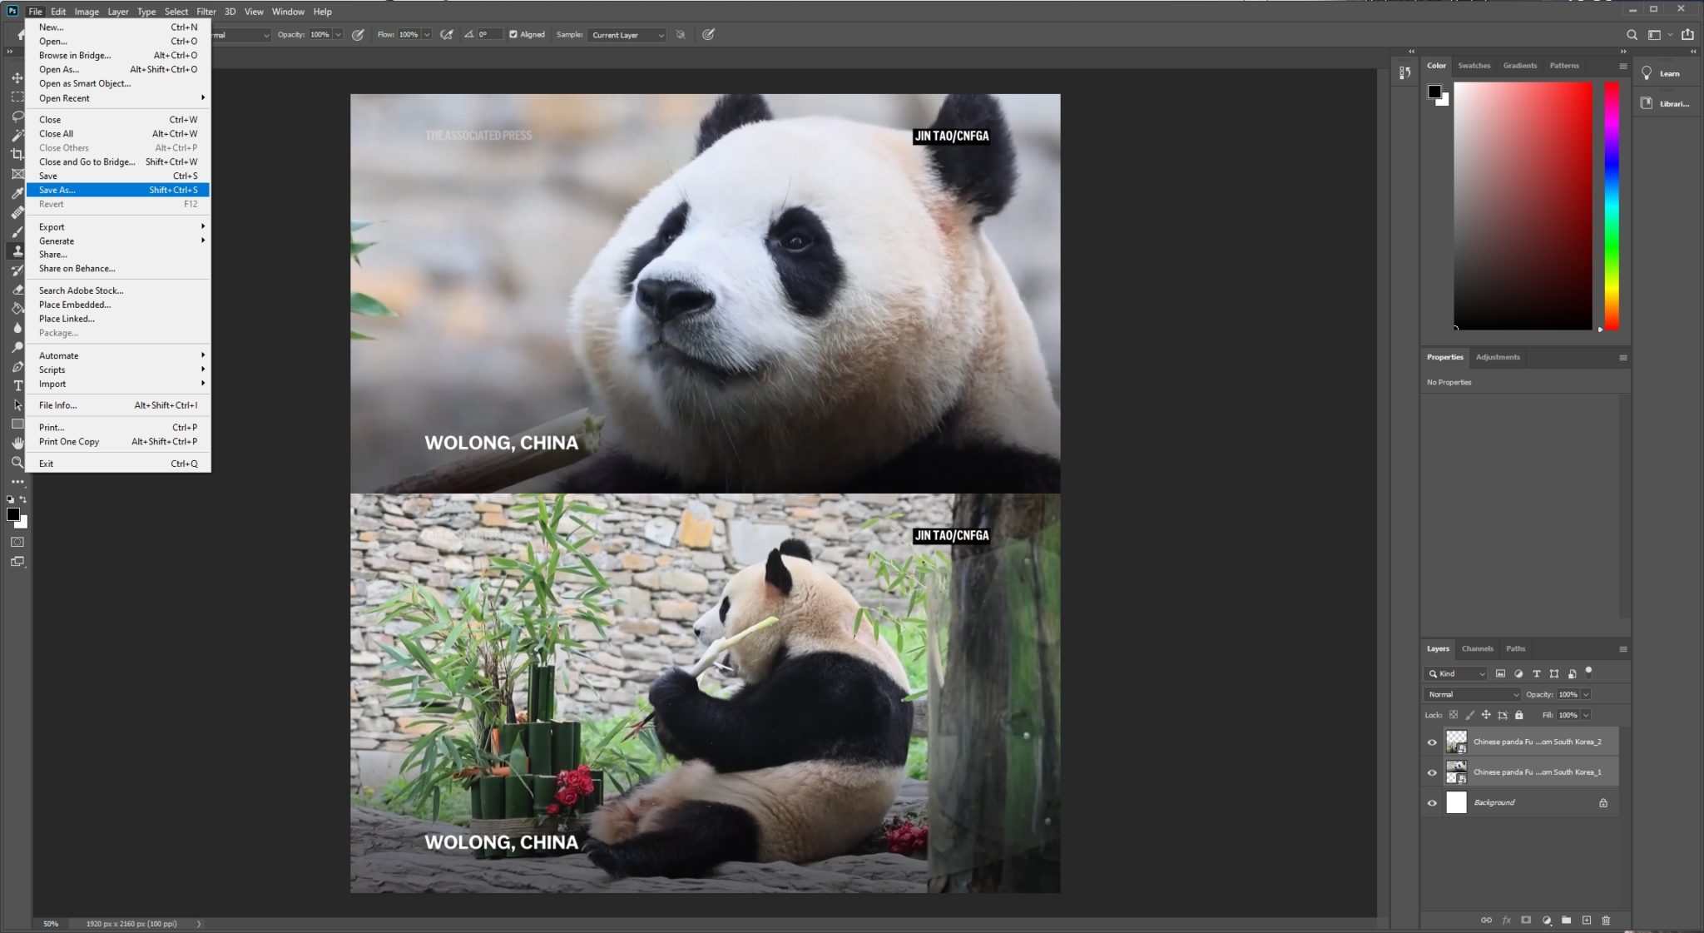Viewport: 1704px width, 933px height.
Task: Select the Crop tool
Action: (x=17, y=156)
